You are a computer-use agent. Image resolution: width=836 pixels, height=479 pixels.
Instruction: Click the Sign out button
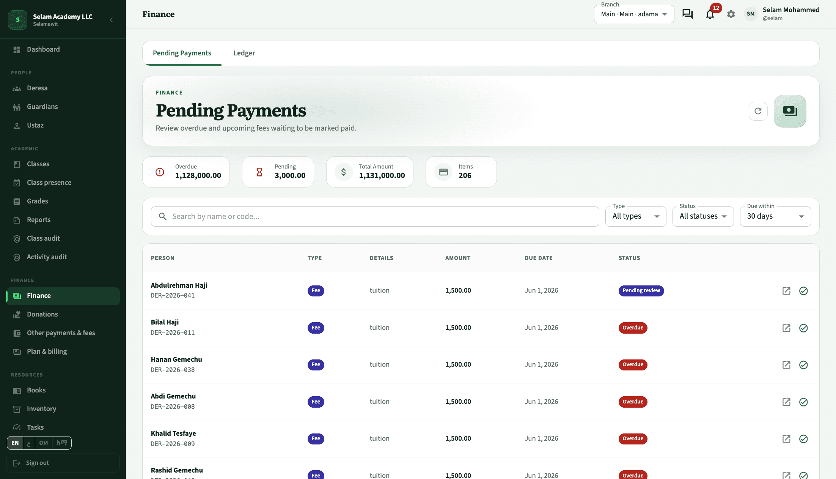[63, 463]
